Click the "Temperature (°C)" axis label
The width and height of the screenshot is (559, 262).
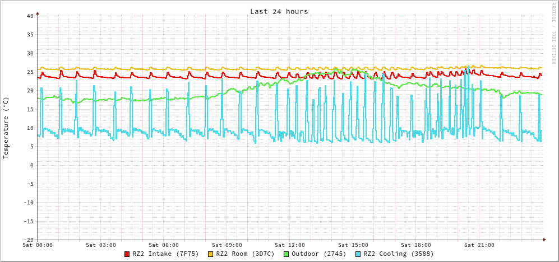pos(6,128)
